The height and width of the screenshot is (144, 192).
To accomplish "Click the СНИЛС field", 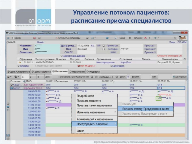I will [x=86, y=52].
